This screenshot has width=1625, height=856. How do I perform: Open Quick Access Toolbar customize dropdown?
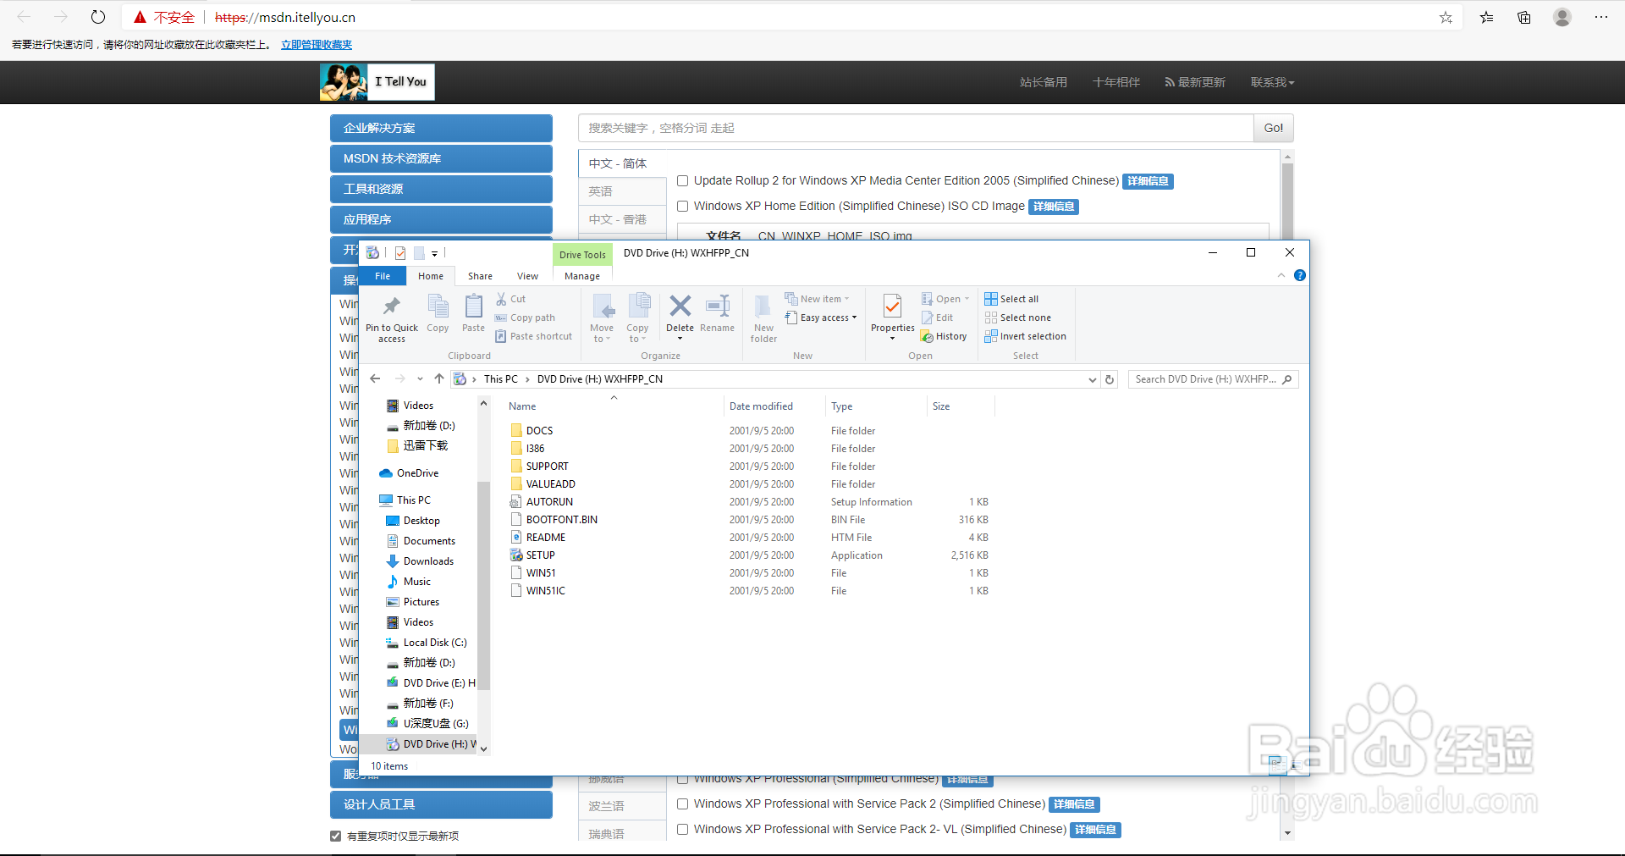434,253
